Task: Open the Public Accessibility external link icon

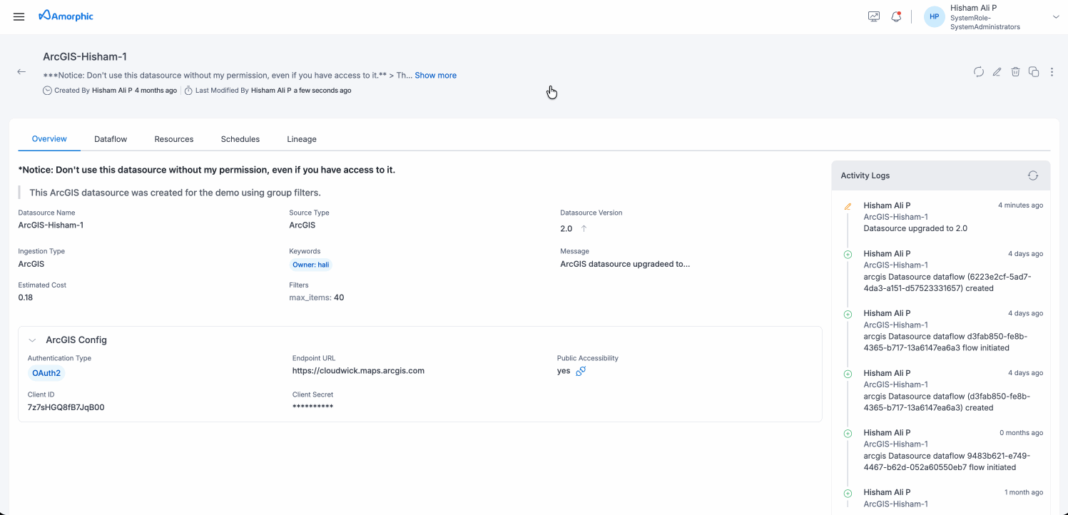Action: pos(580,371)
